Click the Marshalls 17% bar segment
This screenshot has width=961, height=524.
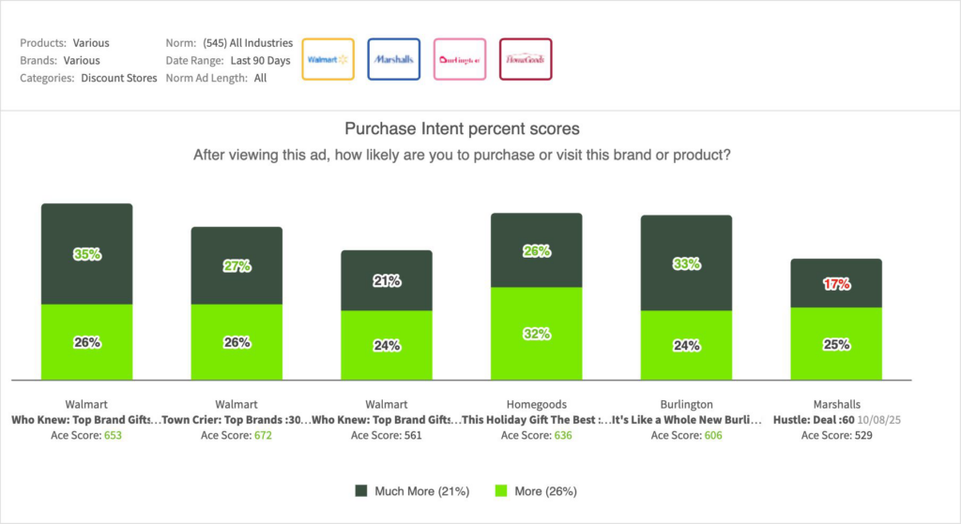835,283
